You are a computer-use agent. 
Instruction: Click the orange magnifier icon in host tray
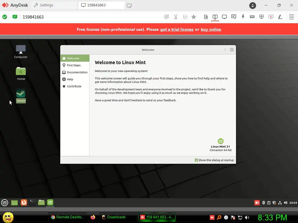click(219, 217)
